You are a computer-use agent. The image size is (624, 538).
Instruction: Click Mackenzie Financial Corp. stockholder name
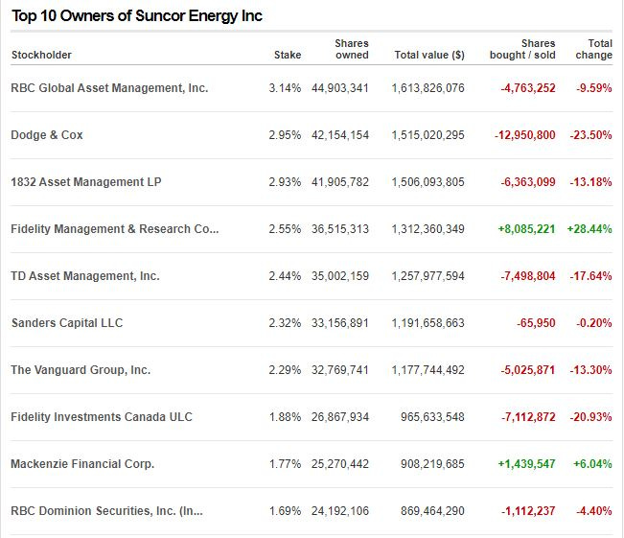tap(82, 464)
